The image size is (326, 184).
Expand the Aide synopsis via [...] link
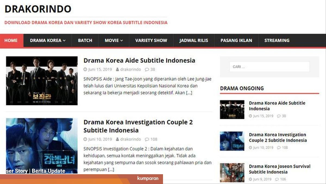click(x=189, y=93)
